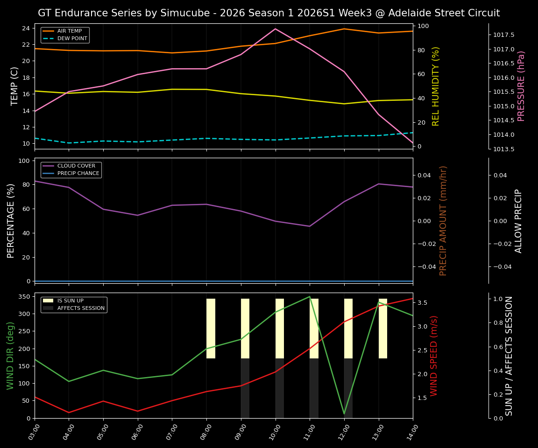Click the red WIND SPEED line endpoint
The image size is (538, 448).
[412, 299]
